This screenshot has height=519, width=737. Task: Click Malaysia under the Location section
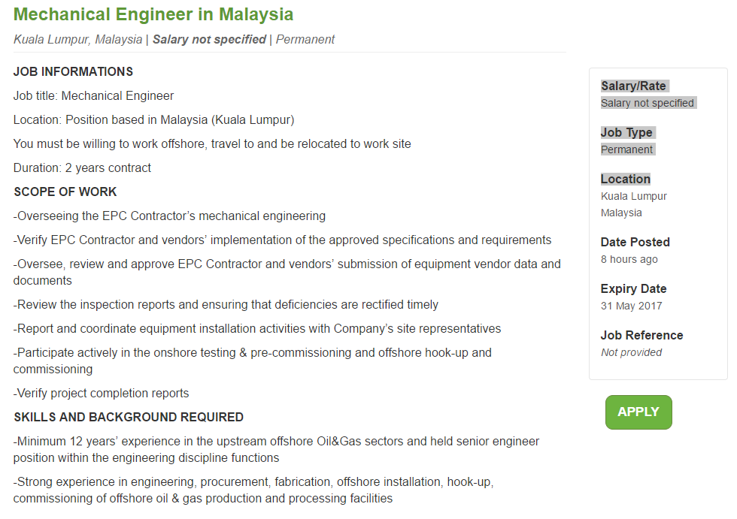(621, 213)
